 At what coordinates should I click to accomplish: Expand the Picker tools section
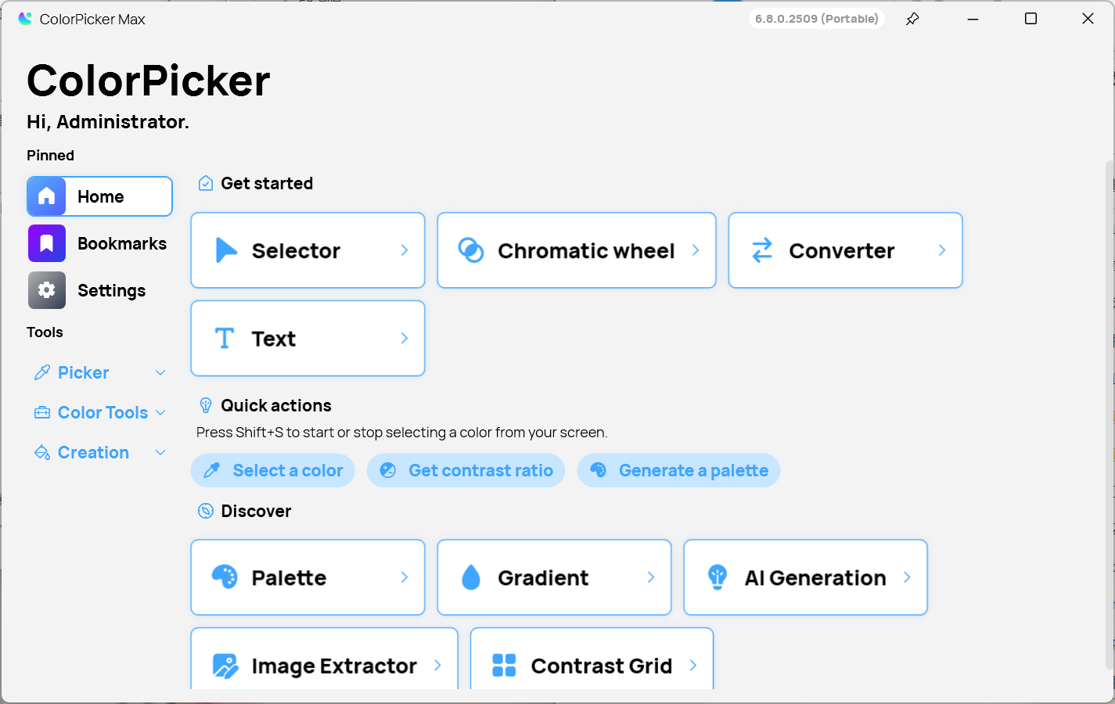[160, 372]
